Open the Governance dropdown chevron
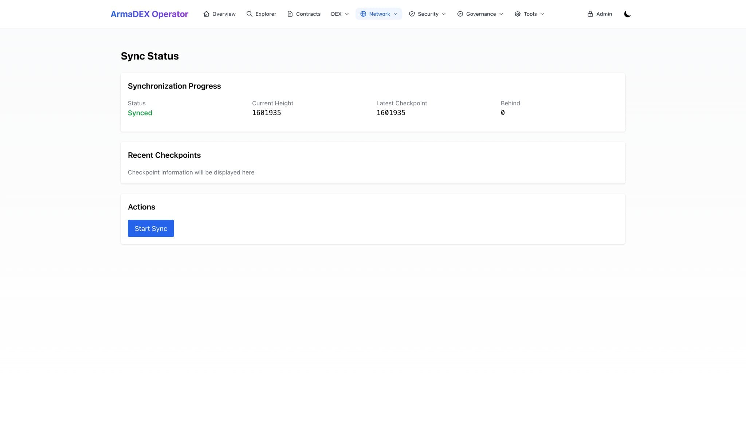The width and height of the screenshot is (746, 430). [x=502, y=14]
